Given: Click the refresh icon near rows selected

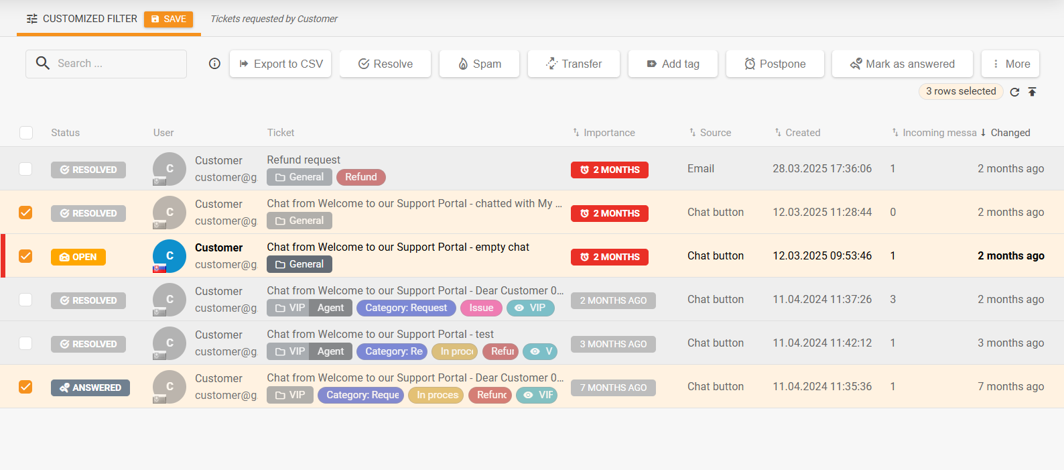Looking at the screenshot, I should pos(1014,92).
